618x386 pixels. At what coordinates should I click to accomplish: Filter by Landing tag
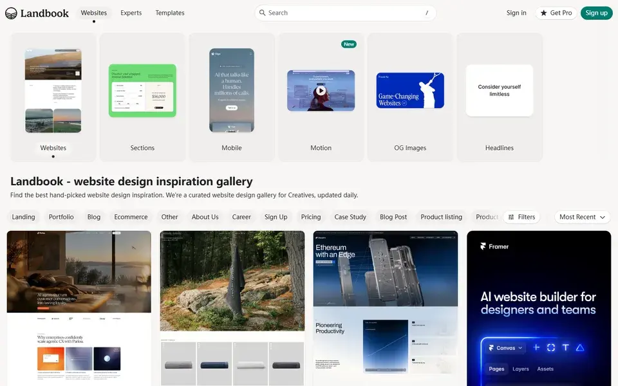pos(23,217)
